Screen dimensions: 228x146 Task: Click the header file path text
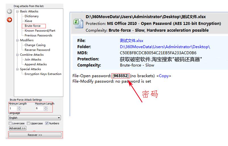146,17
